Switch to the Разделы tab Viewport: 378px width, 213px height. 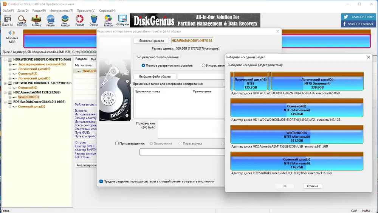[81, 59]
